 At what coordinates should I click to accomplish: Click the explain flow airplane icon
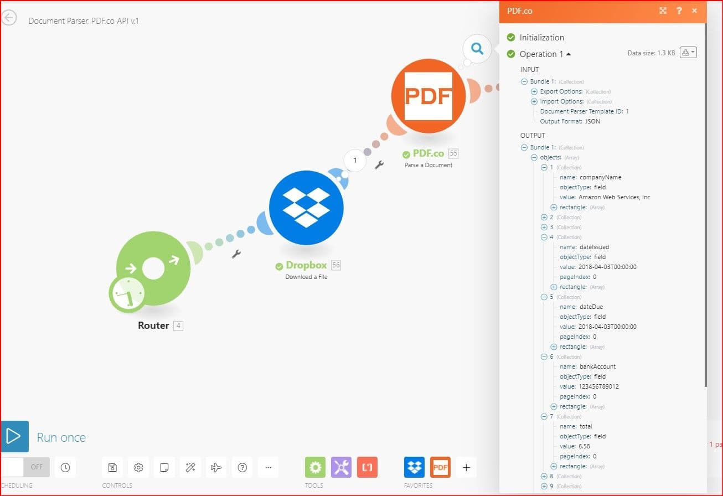(216, 467)
